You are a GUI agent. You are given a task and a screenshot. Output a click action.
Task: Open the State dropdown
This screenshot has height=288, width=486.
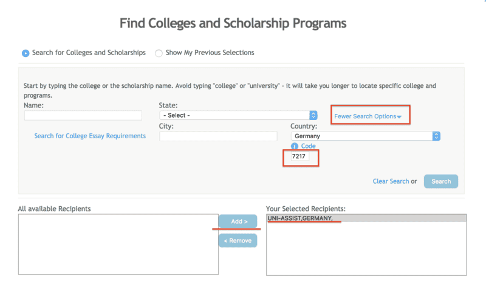238,115
